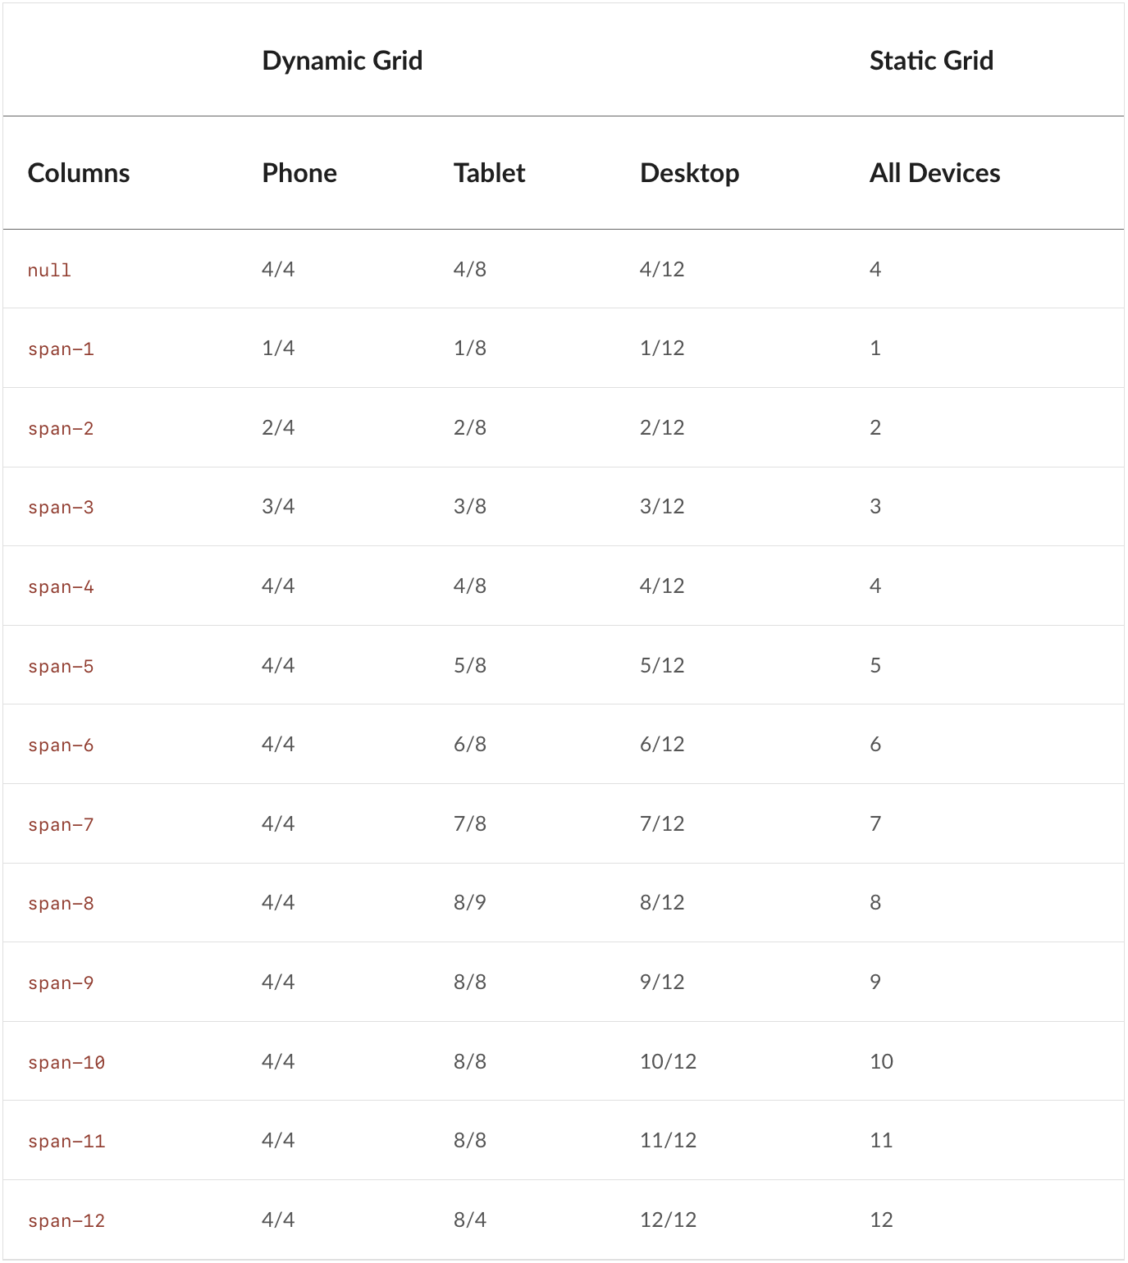
Task: Select the Columns column header
Action: (x=79, y=173)
